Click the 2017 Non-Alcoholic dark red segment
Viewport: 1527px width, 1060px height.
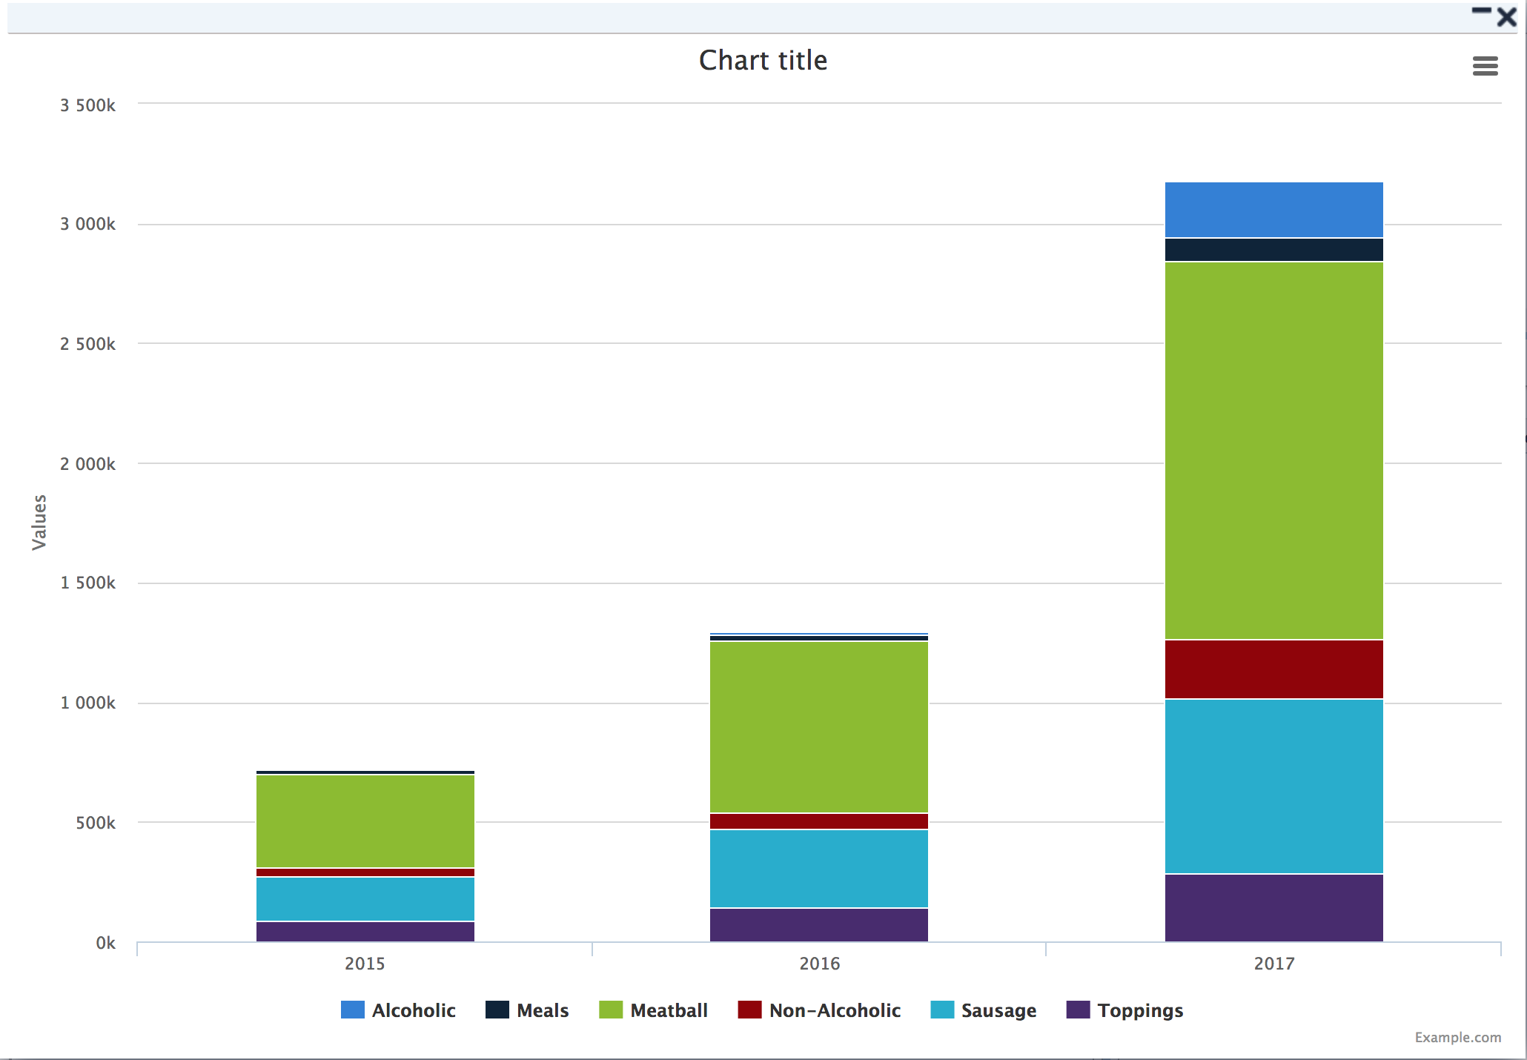pos(1273,669)
